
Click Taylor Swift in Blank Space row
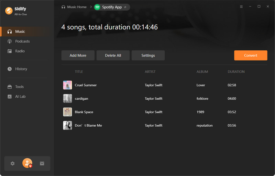click(153, 112)
